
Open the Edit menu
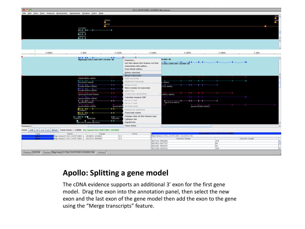(x=29, y=13)
